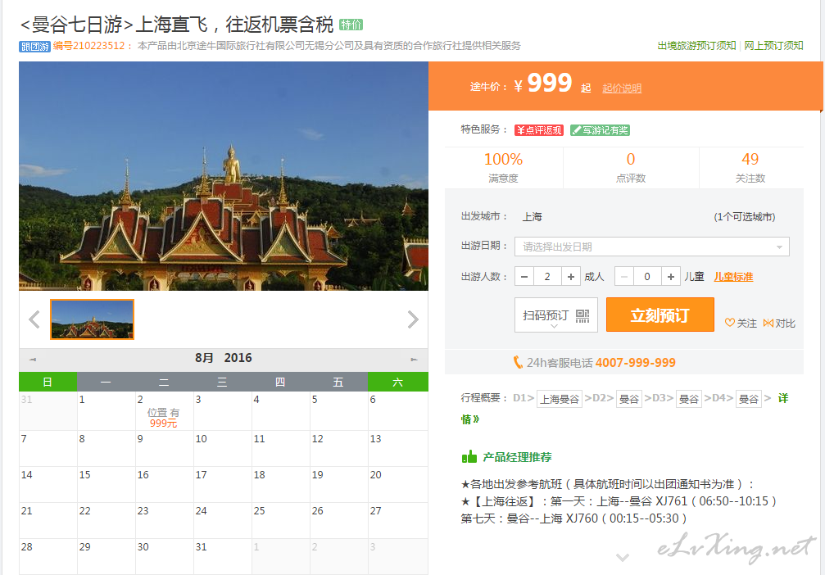Open 儿童标准 child standard link

(x=733, y=277)
